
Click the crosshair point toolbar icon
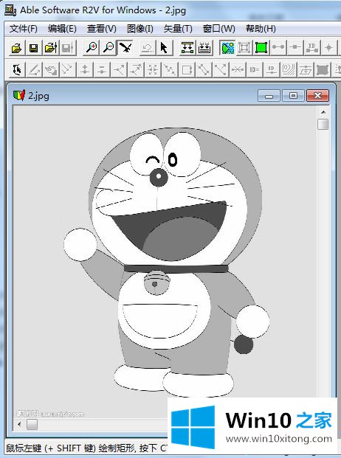point(328,48)
